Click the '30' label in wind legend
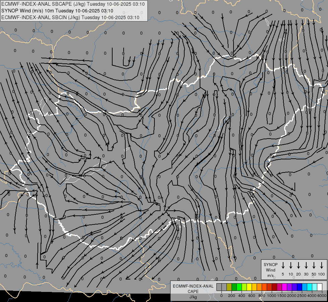 pyautogui.click(x=306, y=274)
